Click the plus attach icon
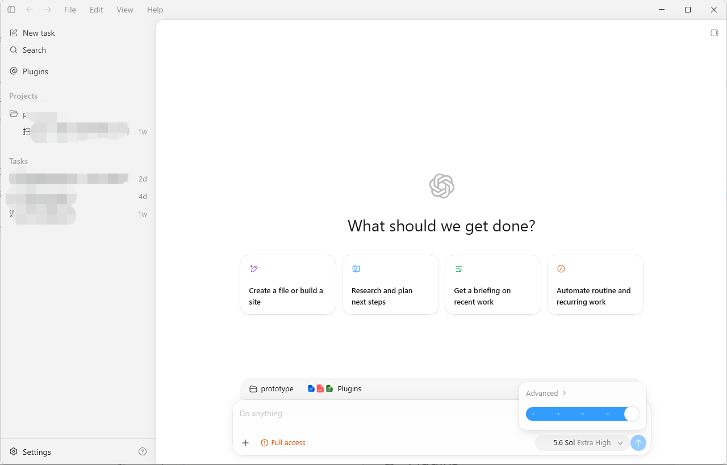727x465 pixels. click(x=245, y=443)
